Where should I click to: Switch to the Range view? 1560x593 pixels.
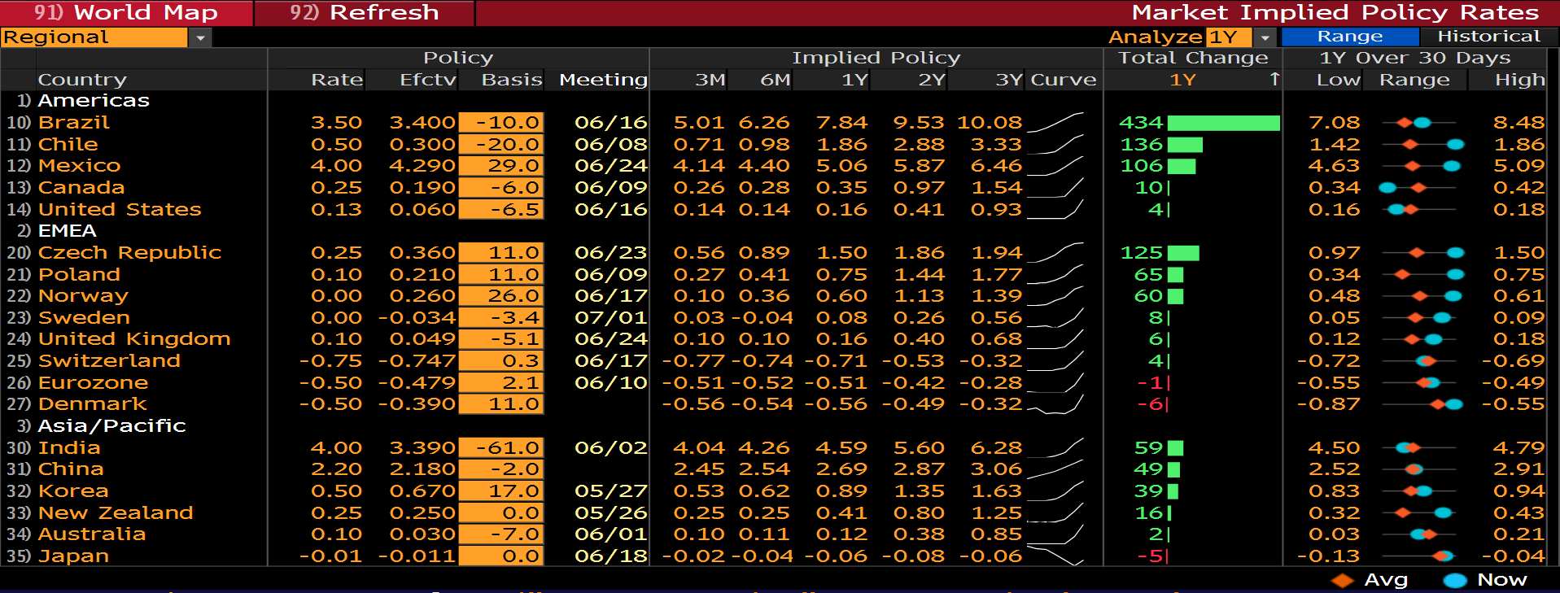[1349, 37]
